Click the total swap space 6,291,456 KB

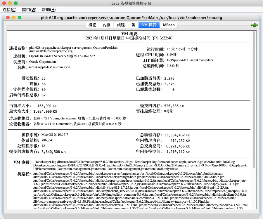pyautogui.click(x=178, y=146)
